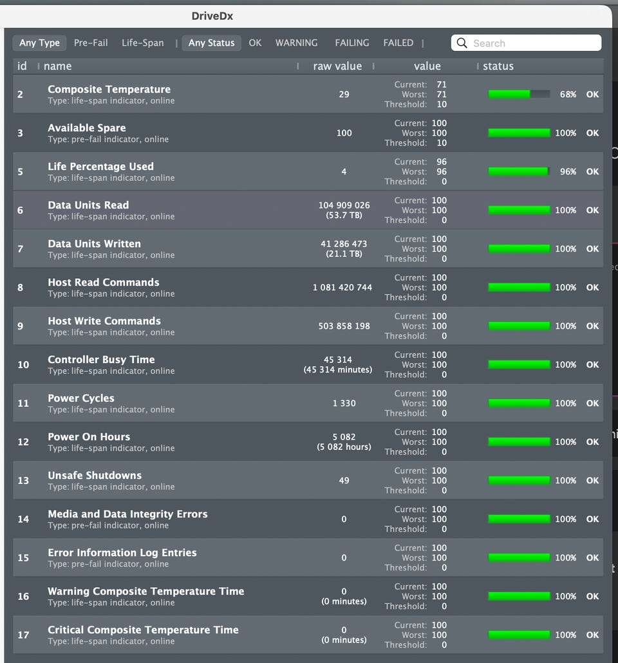The height and width of the screenshot is (663, 618).
Task: Select the Any Type filter
Action: 39,42
